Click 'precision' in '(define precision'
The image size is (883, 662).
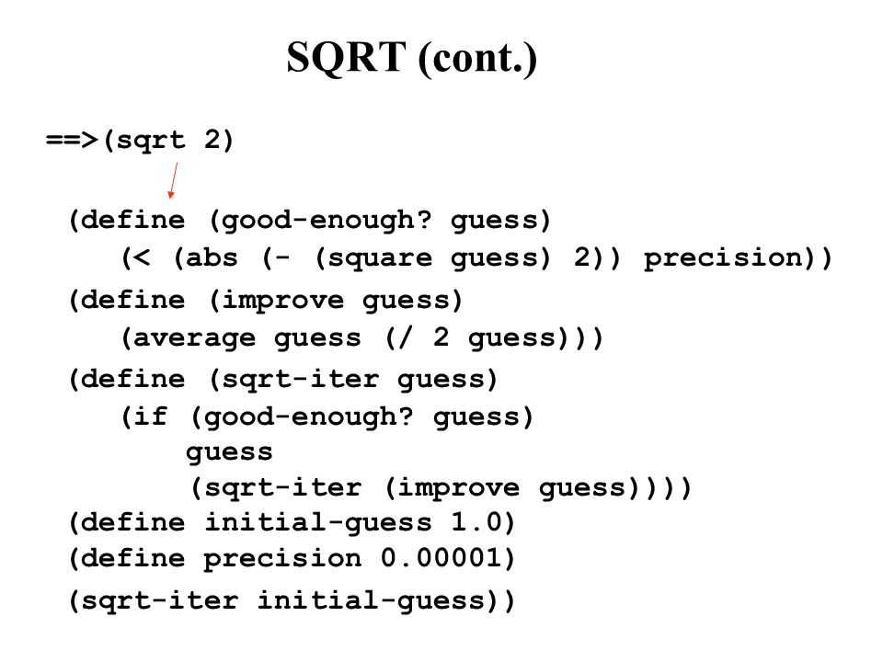click(282, 559)
